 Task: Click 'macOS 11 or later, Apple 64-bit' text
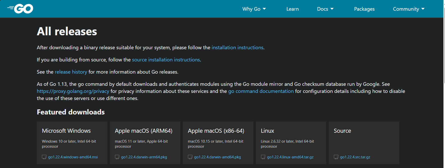141,141
